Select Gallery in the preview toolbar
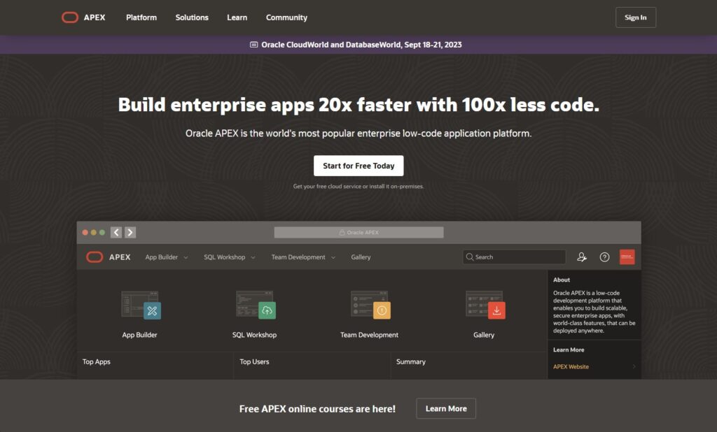 click(361, 257)
